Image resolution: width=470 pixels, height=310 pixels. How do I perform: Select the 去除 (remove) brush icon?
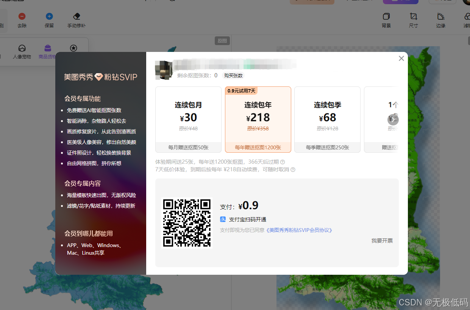(22, 16)
